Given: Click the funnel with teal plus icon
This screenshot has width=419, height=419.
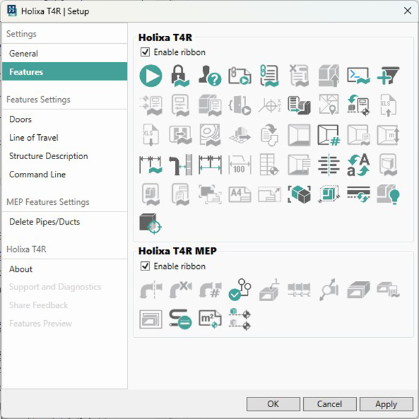Looking at the screenshot, I should pos(388,76).
